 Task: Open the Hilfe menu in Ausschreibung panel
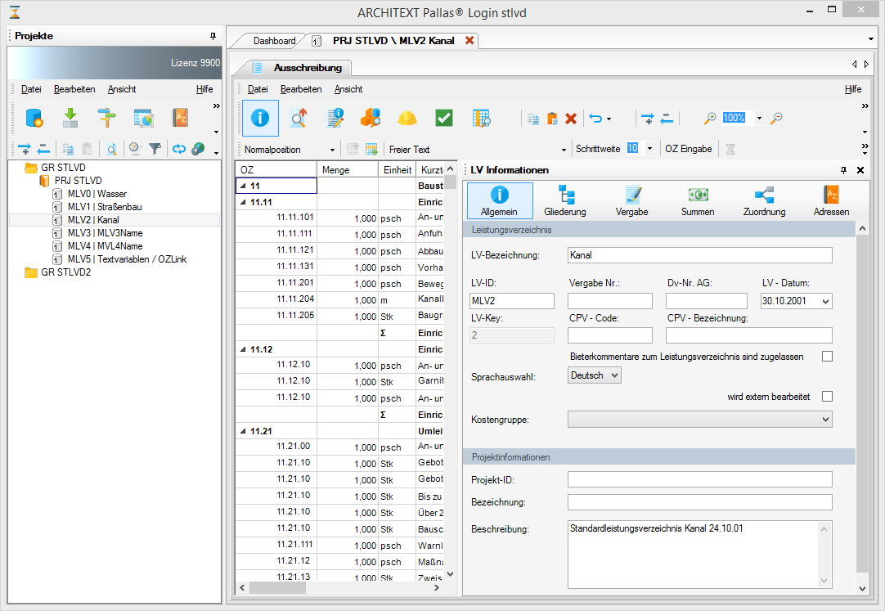853,89
